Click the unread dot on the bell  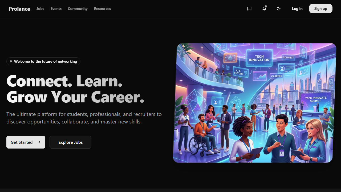pyautogui.click(x=266, y=6)
